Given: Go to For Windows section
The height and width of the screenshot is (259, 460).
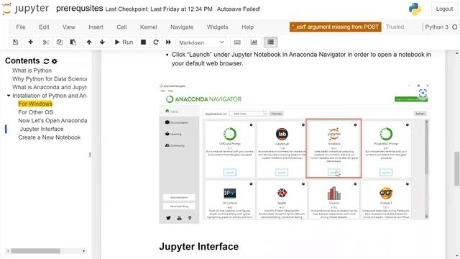Looking at the screenshot, I should click(x=35, y=104).
